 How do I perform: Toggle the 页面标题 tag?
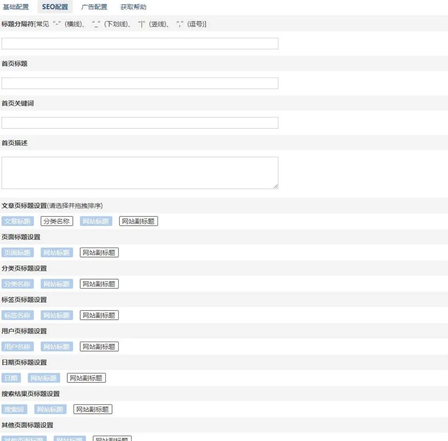coord(18,252)
